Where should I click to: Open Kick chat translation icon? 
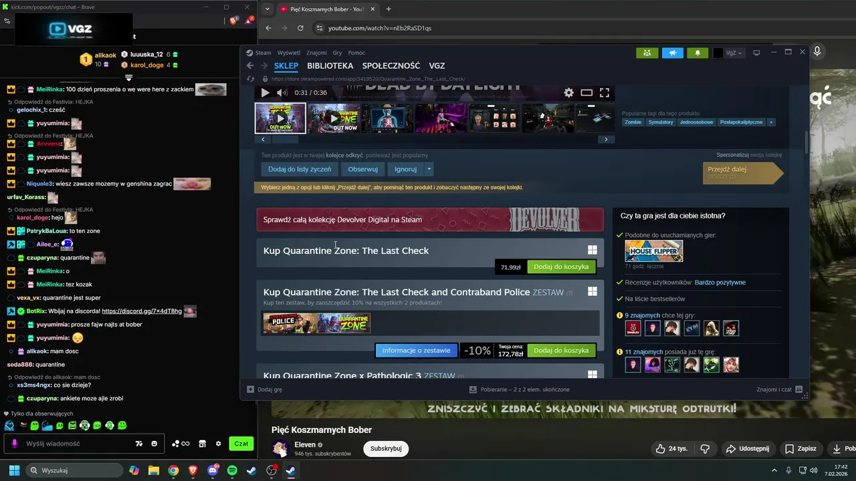139,444
